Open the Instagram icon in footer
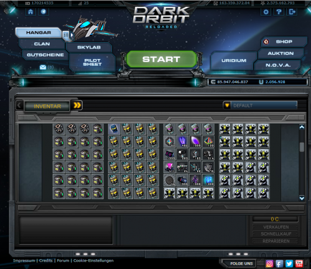The height and width of the screenshot is (269, 311). click(x=269, y=263)
